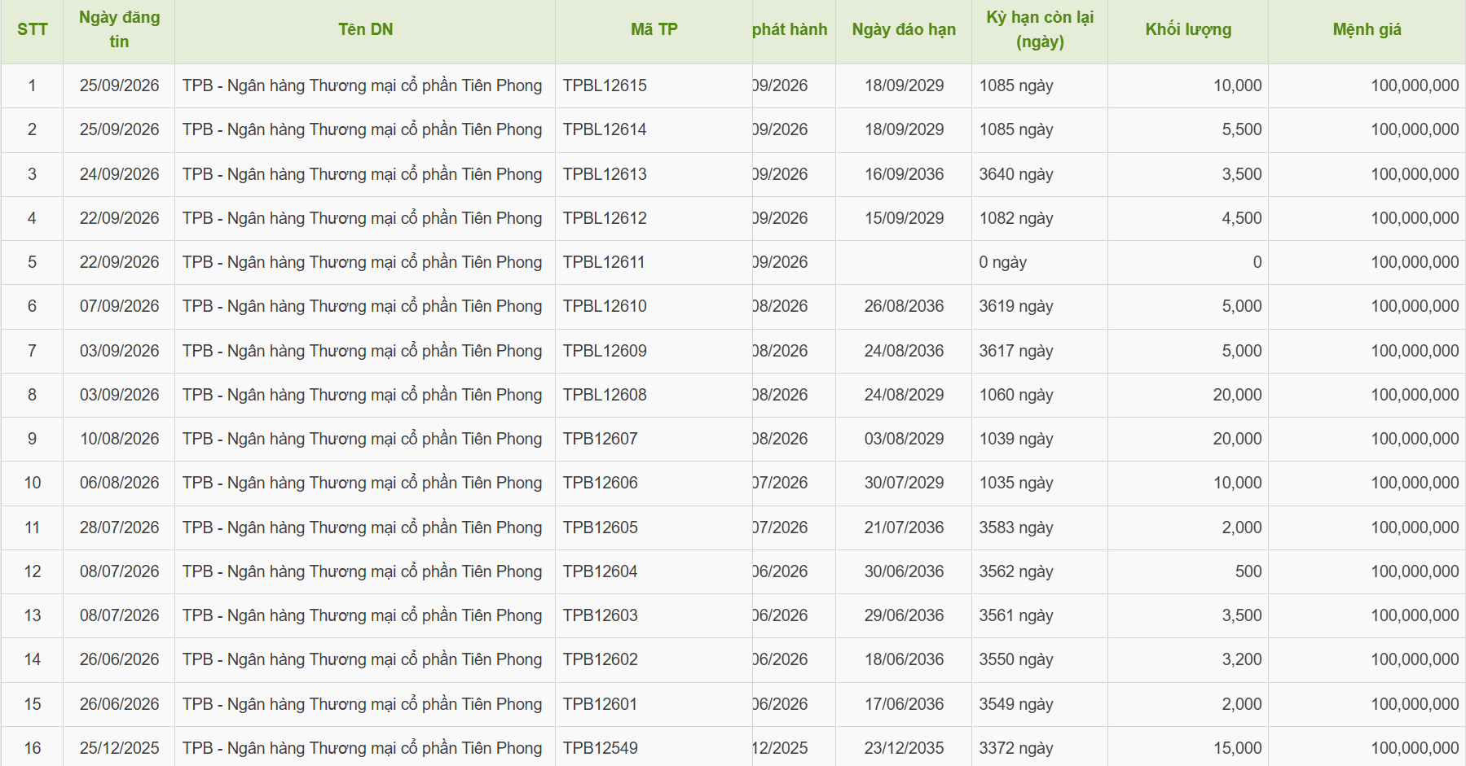Select bond code TPB12606
This screenshot has height=766, width=1466.
(x=600, y=483)
